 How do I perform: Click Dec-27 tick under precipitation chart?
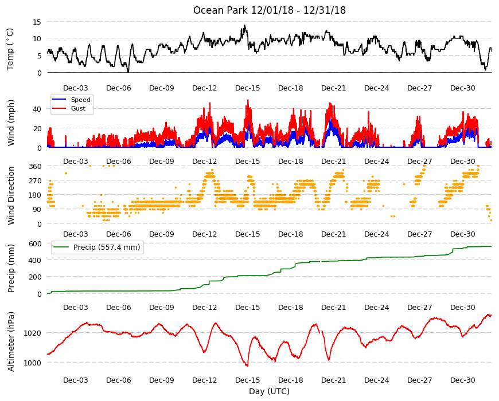coord(419,307)
